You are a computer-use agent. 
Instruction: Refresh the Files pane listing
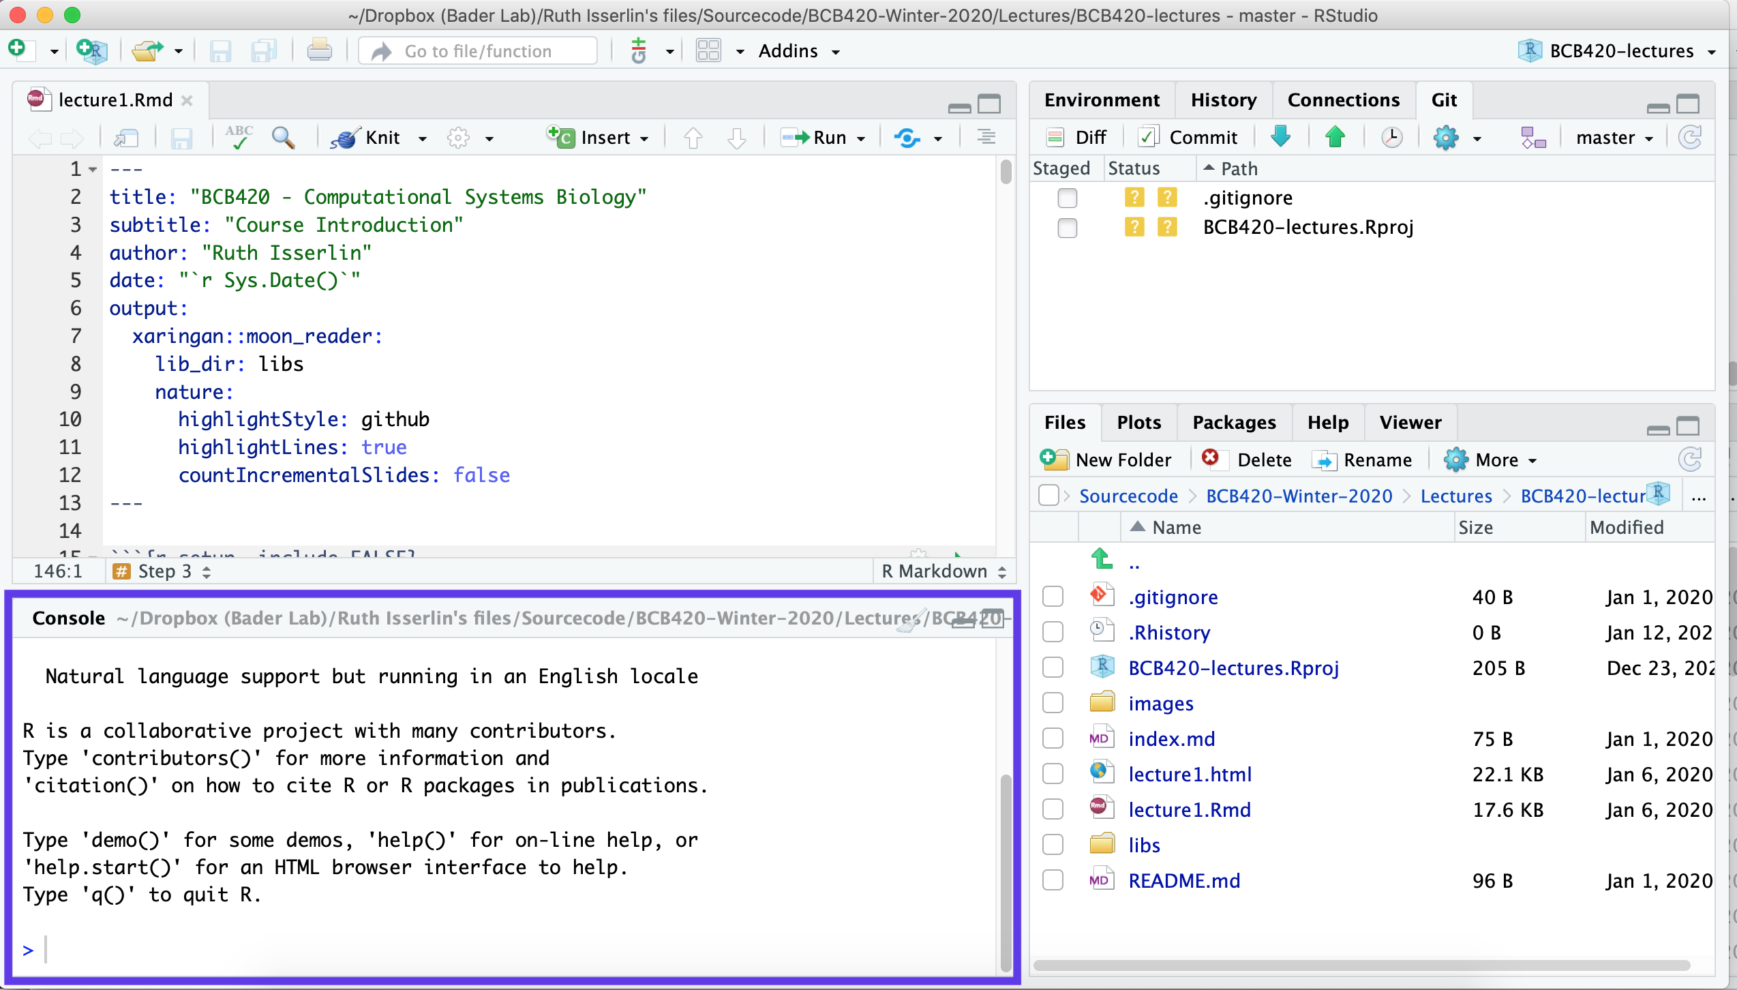click(1691, 460)
